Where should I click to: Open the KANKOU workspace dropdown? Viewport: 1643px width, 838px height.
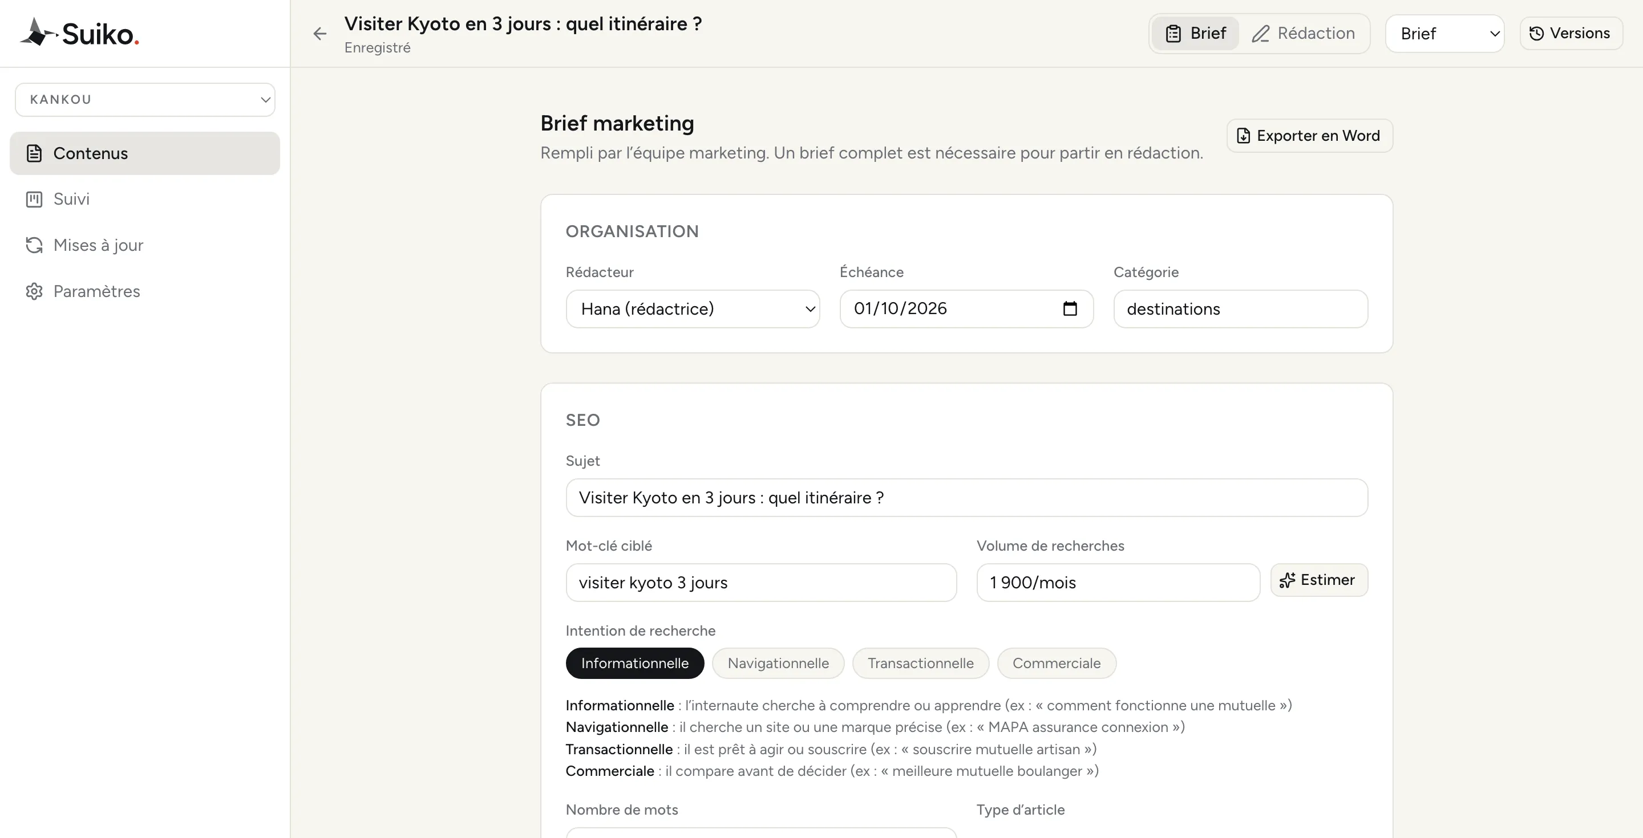point(145,99)
